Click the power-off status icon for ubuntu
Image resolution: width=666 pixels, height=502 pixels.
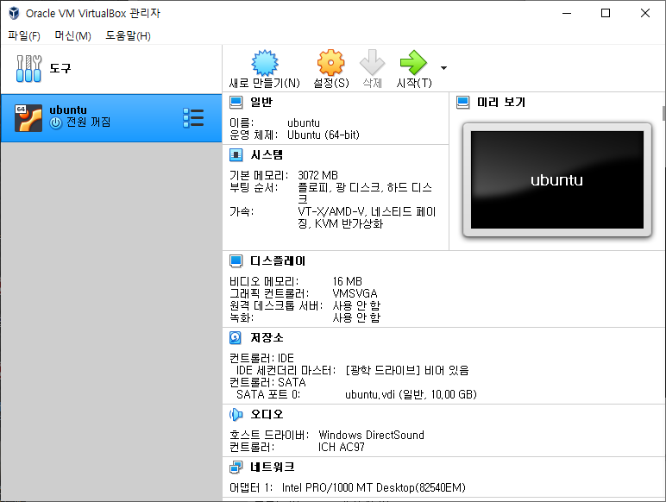tap(55, 123)
